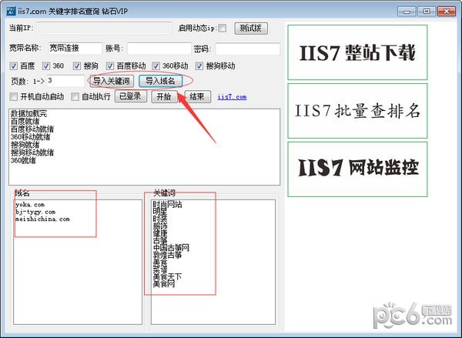Focus the 密码 input field
Viewport: 462px width, 338px height.
coord(247,49)
